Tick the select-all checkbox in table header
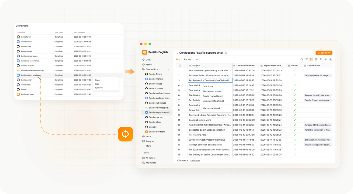The width and height of the screenshot is (353, 194). coord(180,66)
